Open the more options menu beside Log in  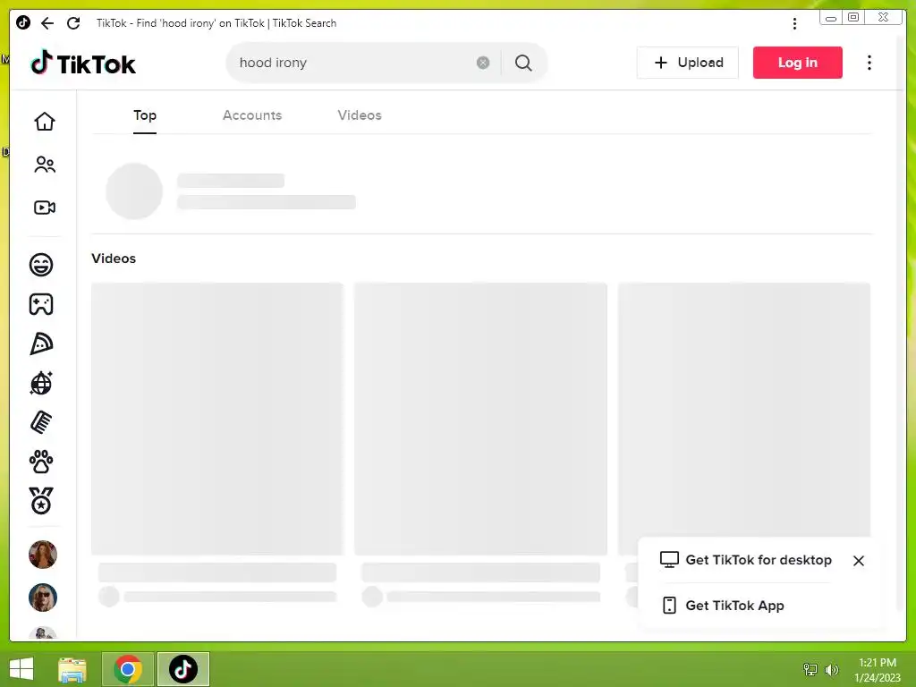(869, 63)
